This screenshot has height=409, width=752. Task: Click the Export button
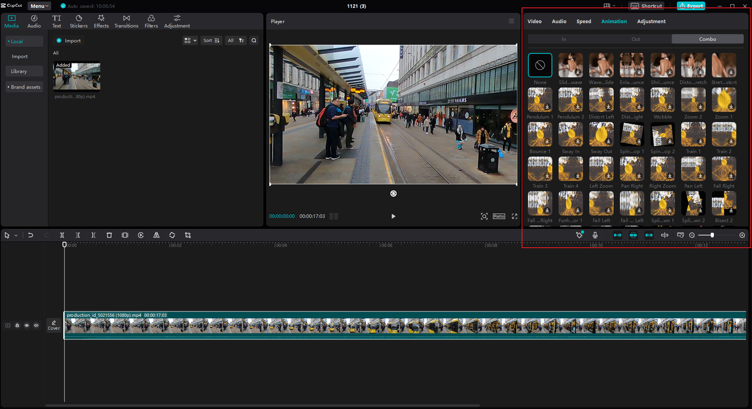tap(691, 6)
